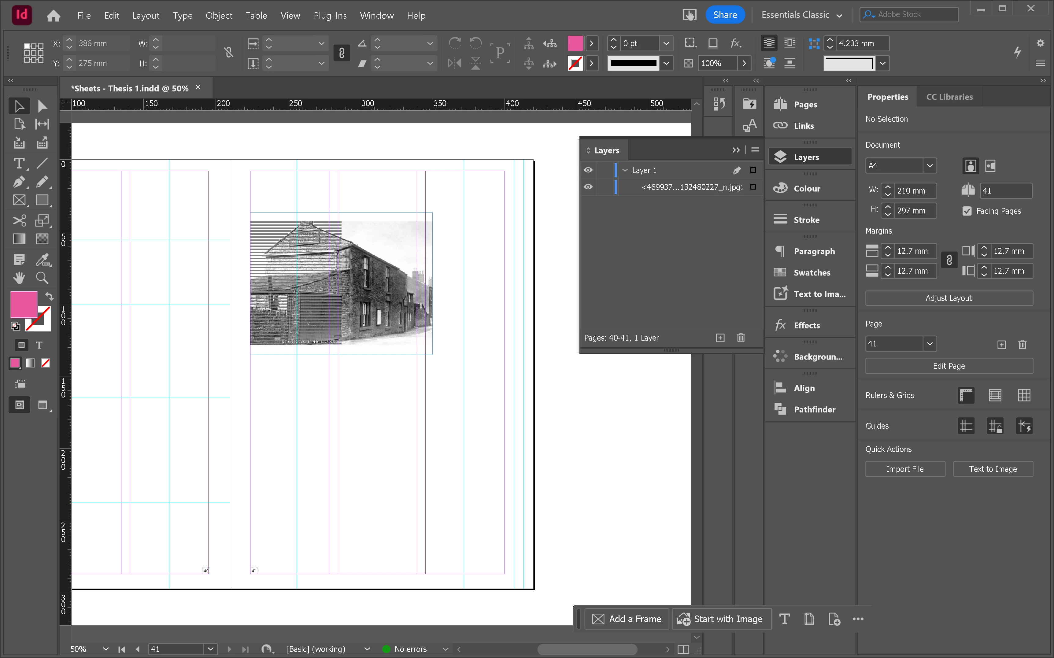Select the Eyedropper tool
The image size is (1054, 658).
[x=42, y=260]
